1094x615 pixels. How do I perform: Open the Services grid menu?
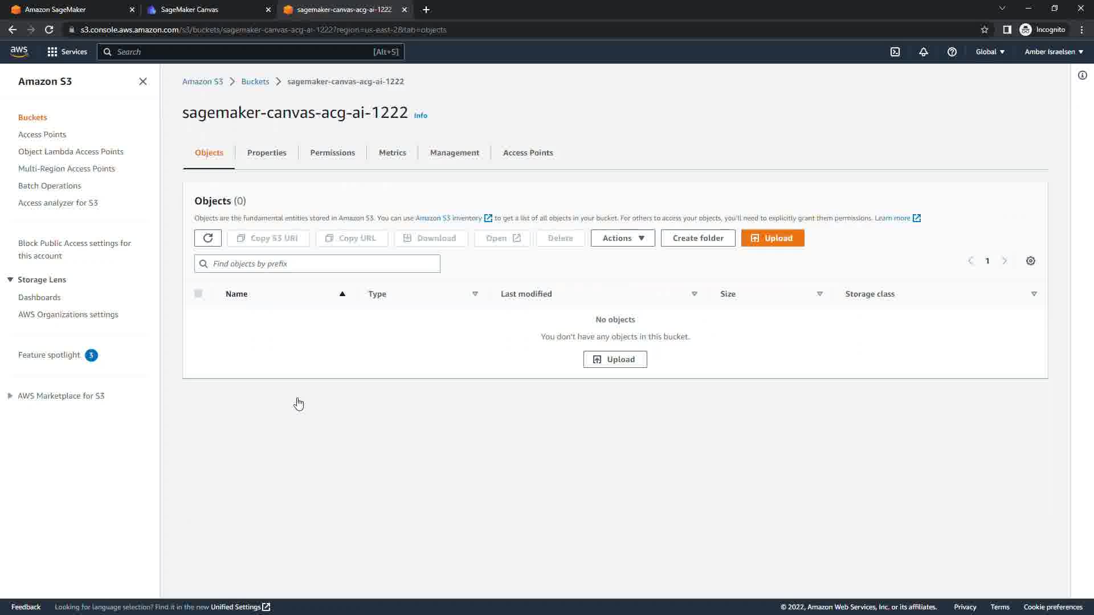pos(67,52)
